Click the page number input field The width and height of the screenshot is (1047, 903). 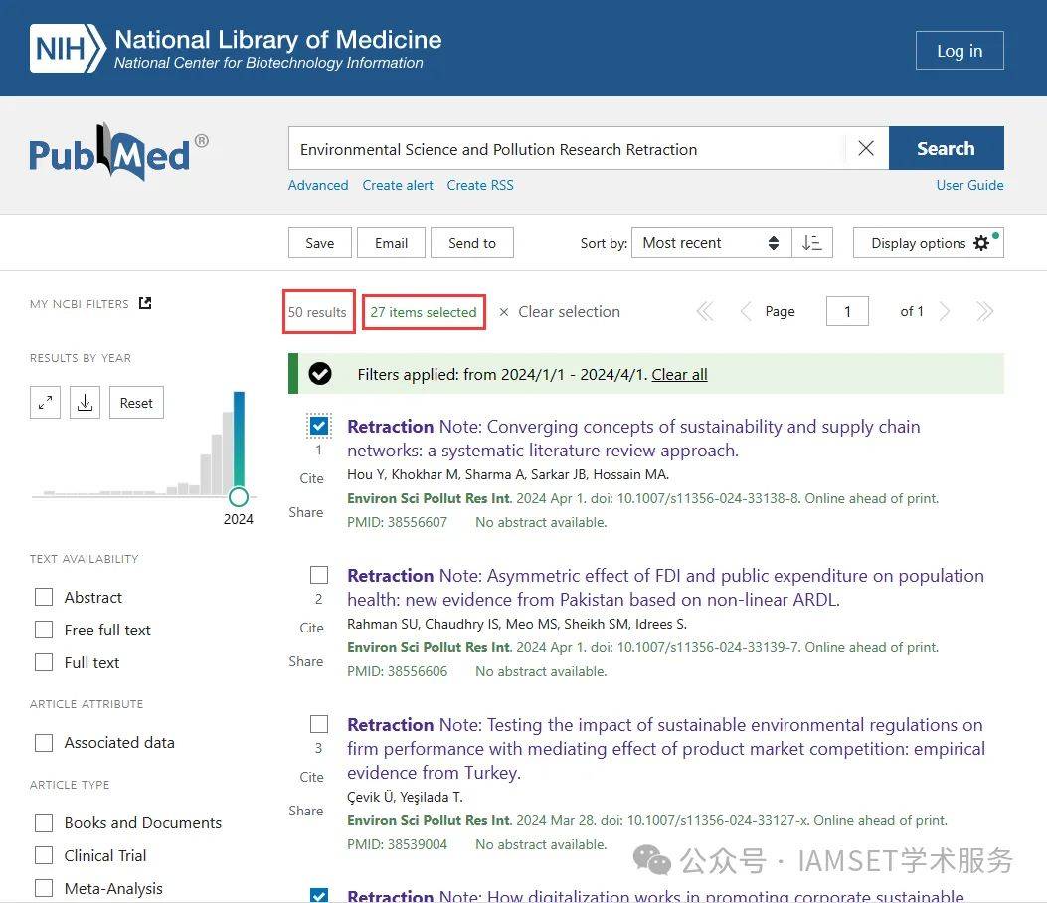[847, 312]
